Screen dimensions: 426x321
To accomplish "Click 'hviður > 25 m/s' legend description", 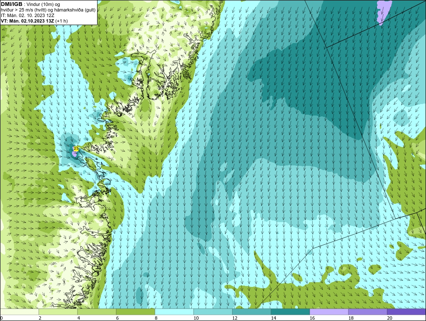I will pyautogui.click(x=16, y=10).
